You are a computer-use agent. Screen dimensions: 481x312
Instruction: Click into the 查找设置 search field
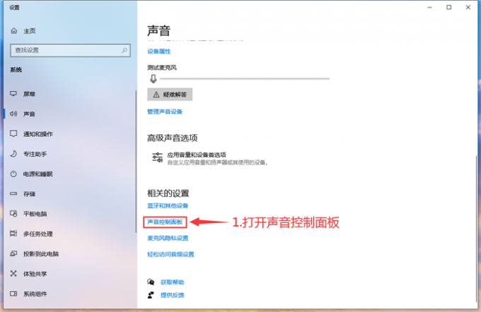pos(70,50)
